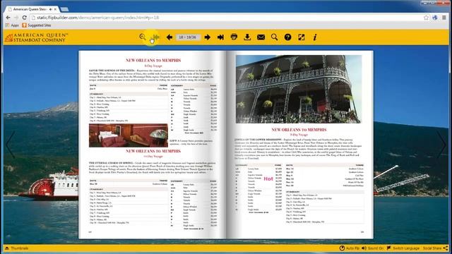The width and height of the screenshot is (452, 254).
Task: Toggle the Sound On setting
Action: 372,248
